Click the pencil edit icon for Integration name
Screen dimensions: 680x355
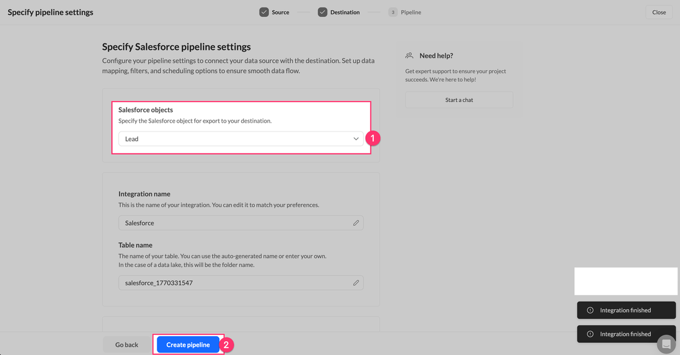pos(356,223)
